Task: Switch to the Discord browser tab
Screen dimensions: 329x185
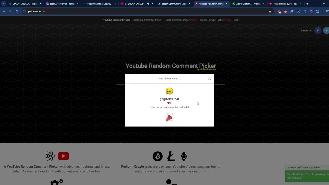Action: click(62, 4)
